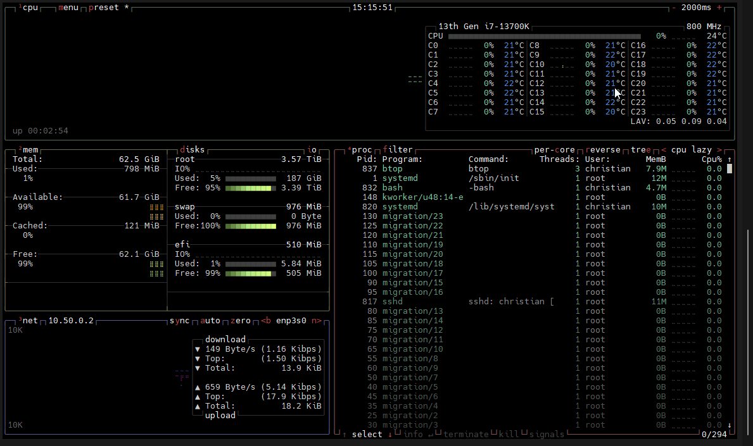Click the 15:15:51 clock
Screen dimensions: 753x446
tap(372, 8)
